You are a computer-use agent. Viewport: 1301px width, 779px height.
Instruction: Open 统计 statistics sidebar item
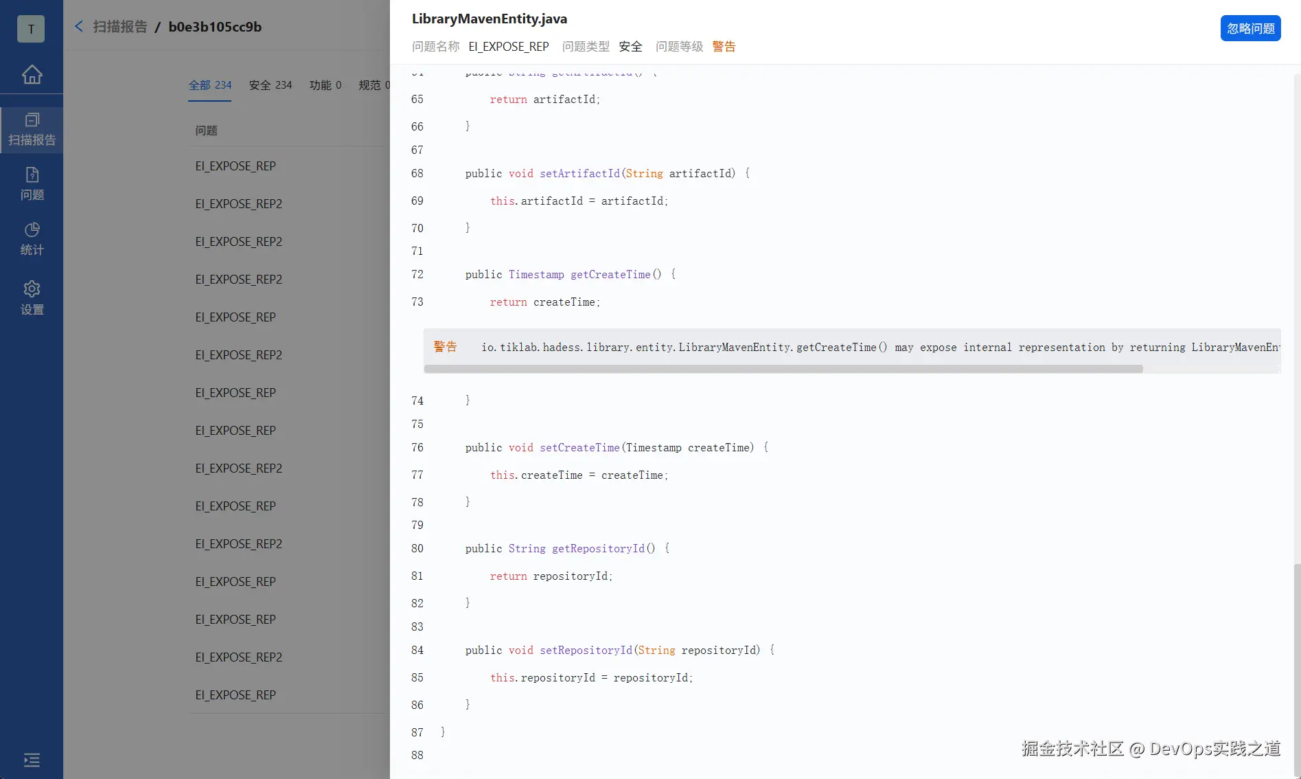(x=32, y=239)
